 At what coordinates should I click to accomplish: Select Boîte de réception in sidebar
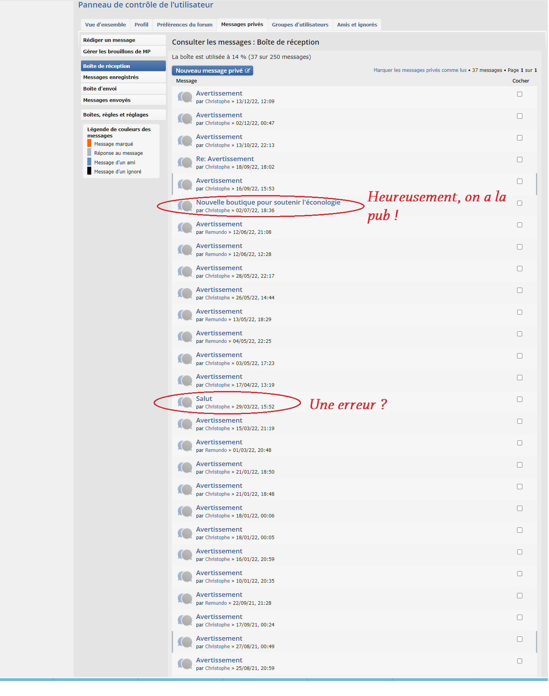tap(123, 66)
